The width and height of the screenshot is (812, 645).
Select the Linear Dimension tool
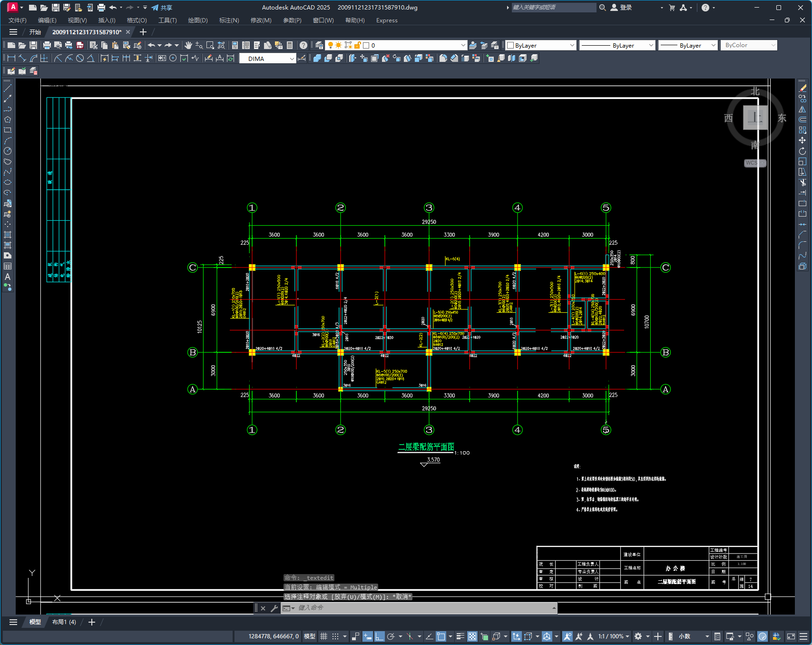tap(11, 58)
